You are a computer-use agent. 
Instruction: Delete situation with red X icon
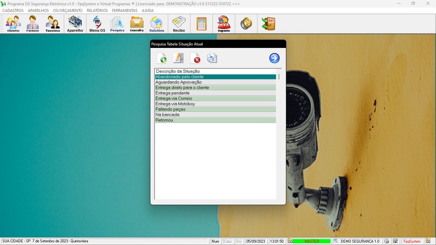pos(196,58)
